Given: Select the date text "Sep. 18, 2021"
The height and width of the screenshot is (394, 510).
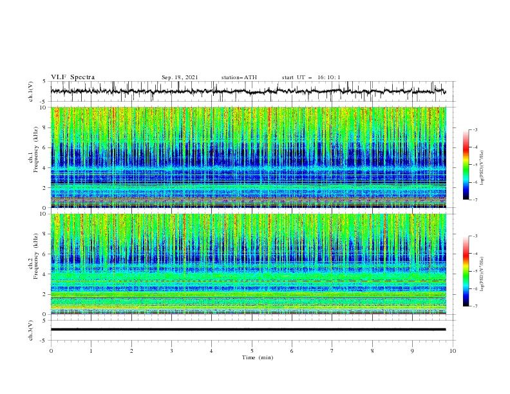Looking at the screenshot, I should 180,77.
